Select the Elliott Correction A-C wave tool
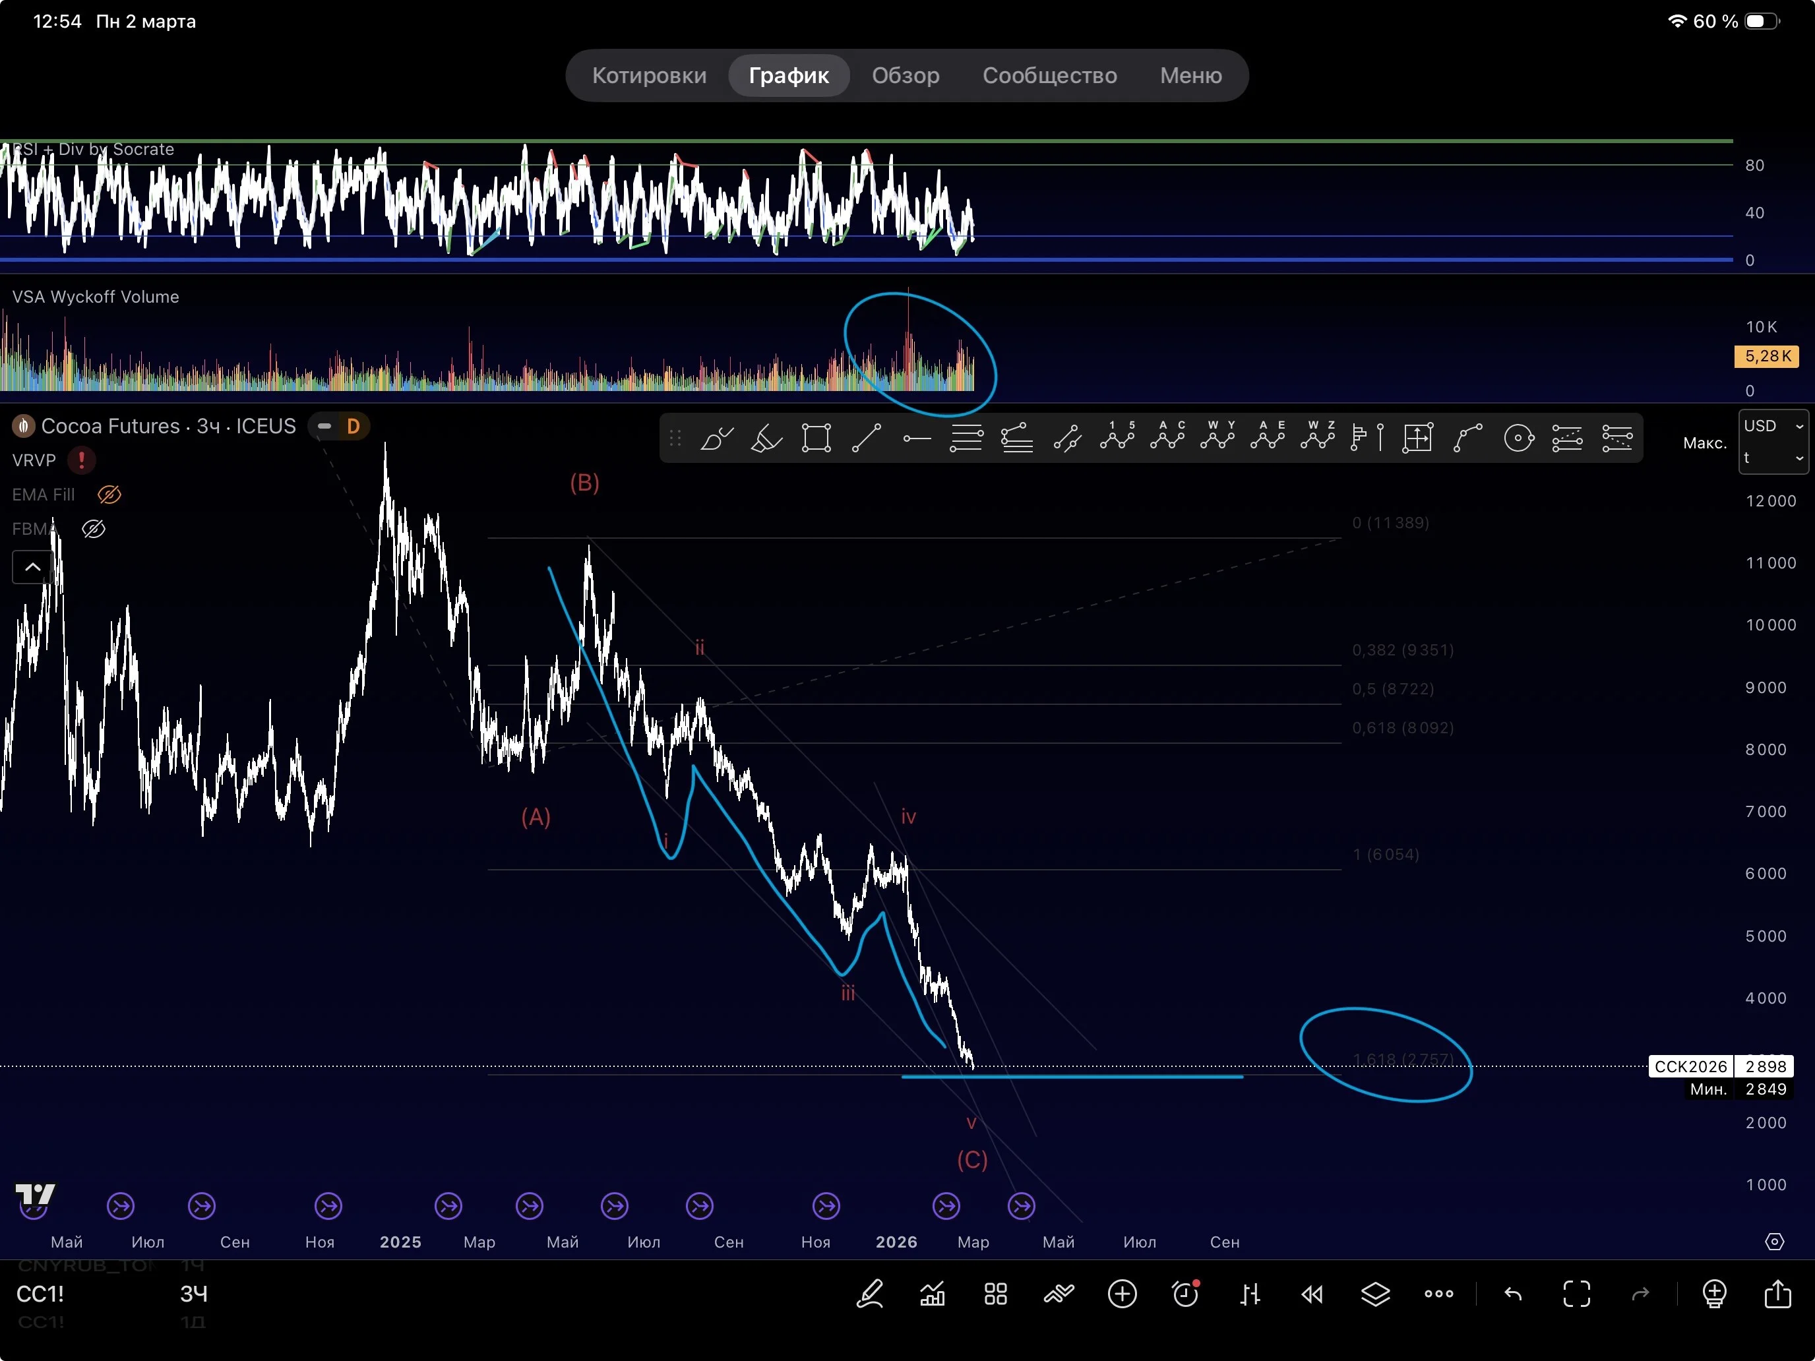The image size is (1815, 1361). (1167, 436)
